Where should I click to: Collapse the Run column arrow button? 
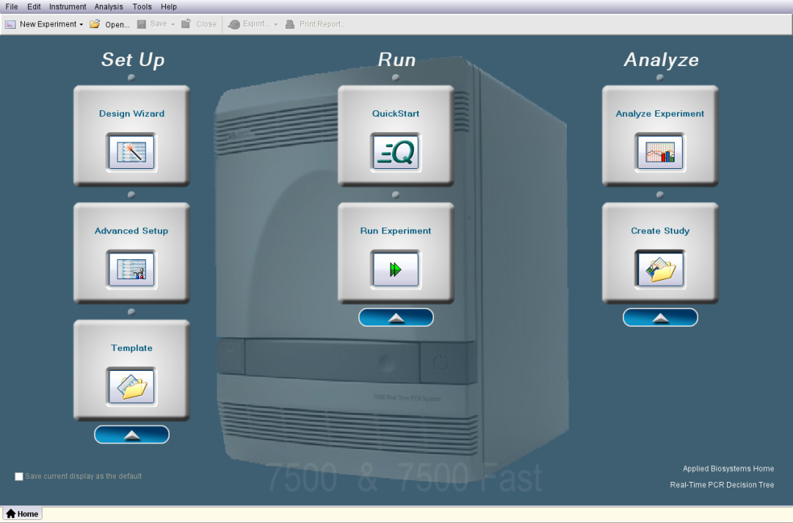point(396,317)
